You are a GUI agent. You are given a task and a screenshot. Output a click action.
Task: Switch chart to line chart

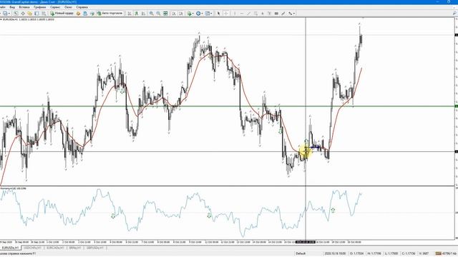pyautogui.click(x=143, y=14)
